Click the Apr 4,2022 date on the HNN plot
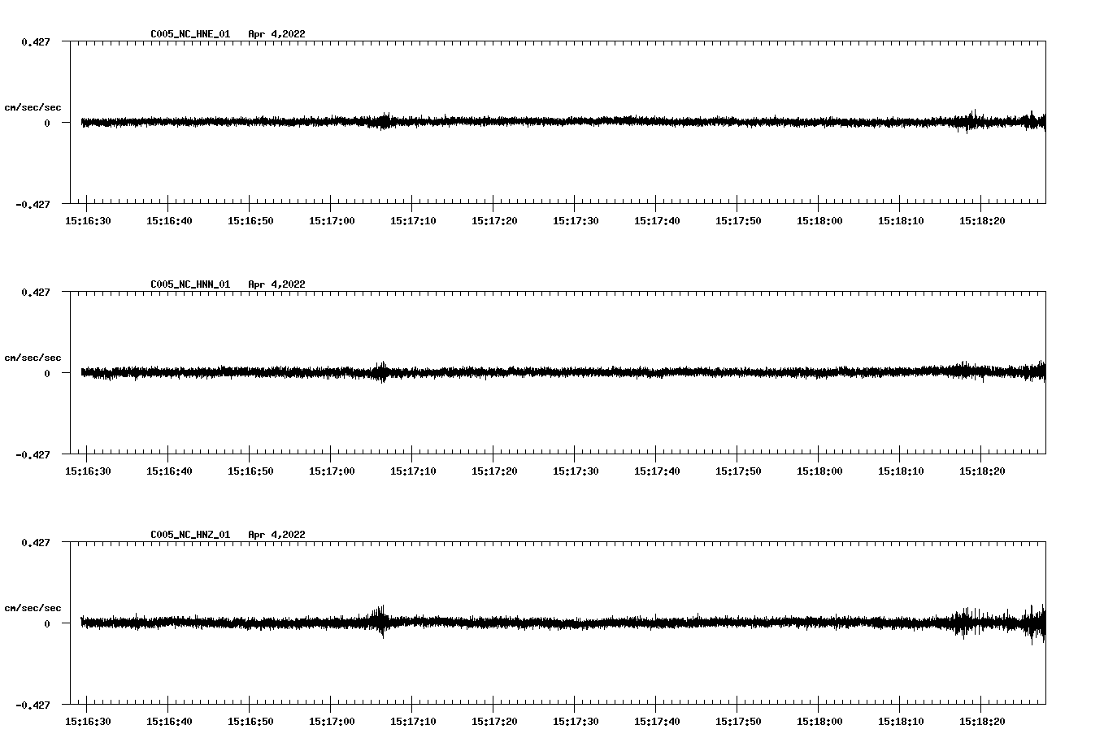 276,284
